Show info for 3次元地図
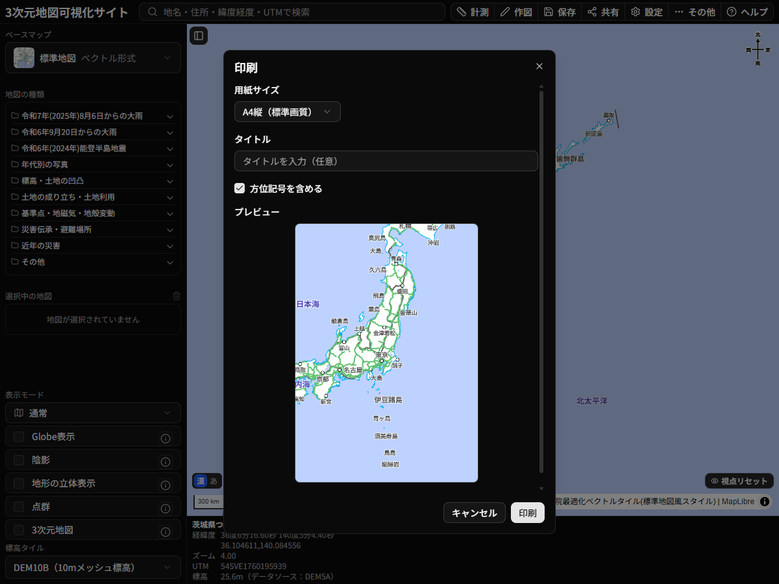 pos(165,532)
